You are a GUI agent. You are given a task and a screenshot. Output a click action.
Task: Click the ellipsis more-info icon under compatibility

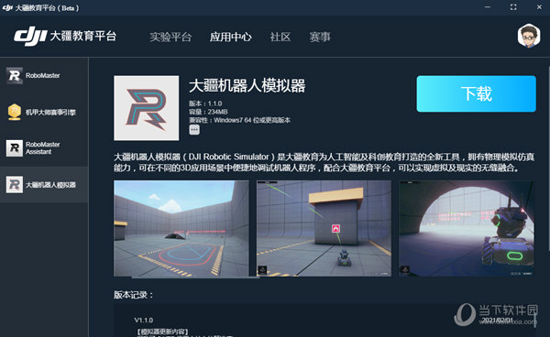[x=194, y=130]
